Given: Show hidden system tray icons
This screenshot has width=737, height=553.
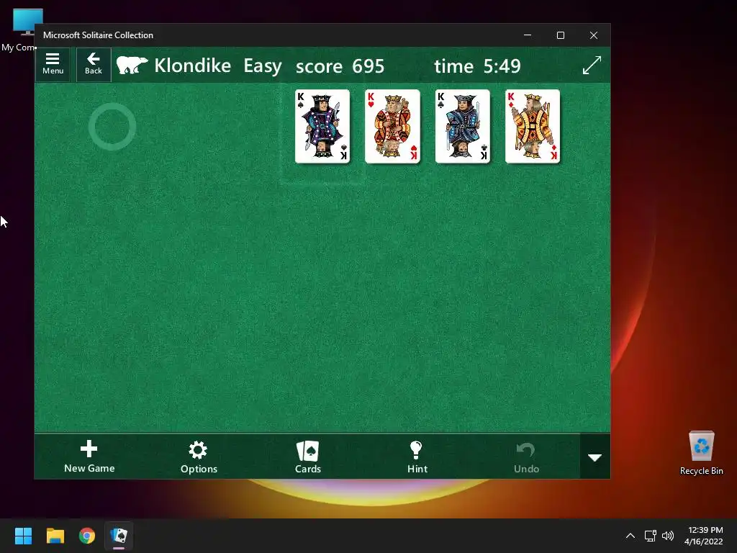Looking at the screenshot, I should pos(630,536).
